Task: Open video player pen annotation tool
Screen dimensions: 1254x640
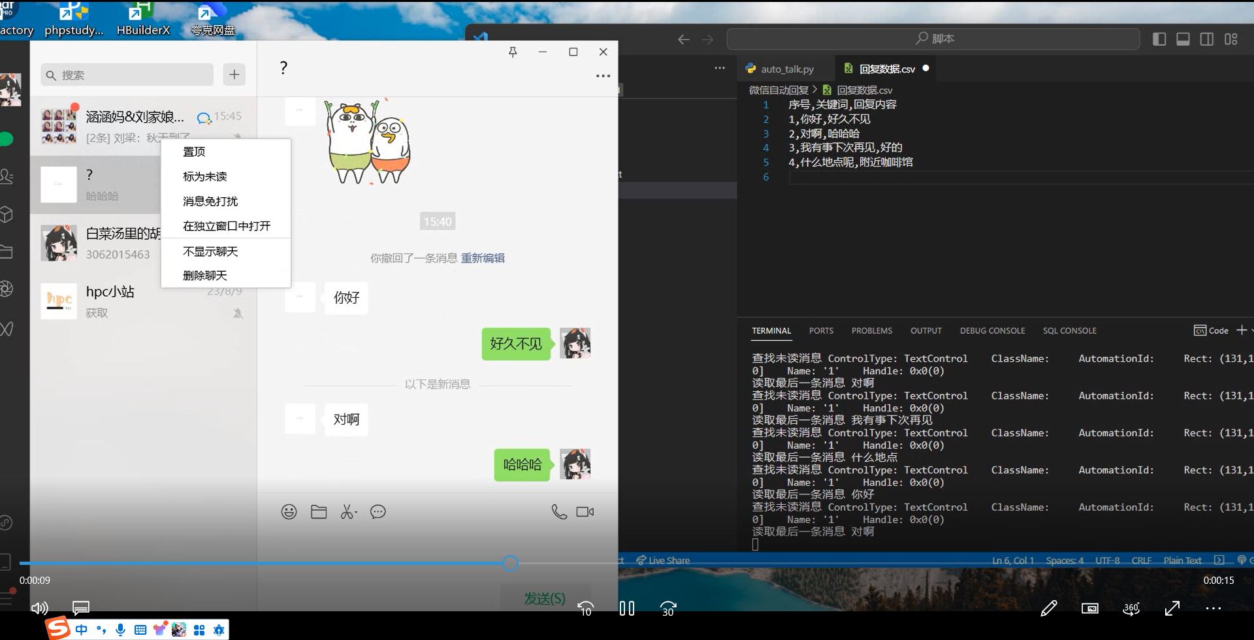Action: point(1049,609)
